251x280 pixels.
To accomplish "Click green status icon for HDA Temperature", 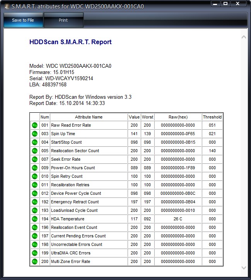I will (x=35, y=219).
